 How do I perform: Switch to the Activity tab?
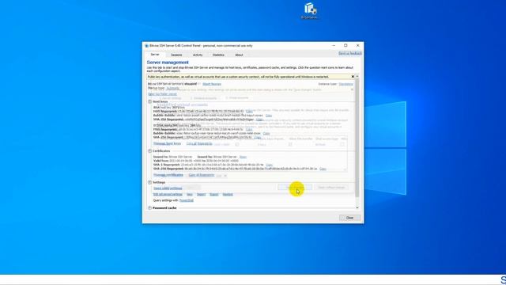click(198, 55)
